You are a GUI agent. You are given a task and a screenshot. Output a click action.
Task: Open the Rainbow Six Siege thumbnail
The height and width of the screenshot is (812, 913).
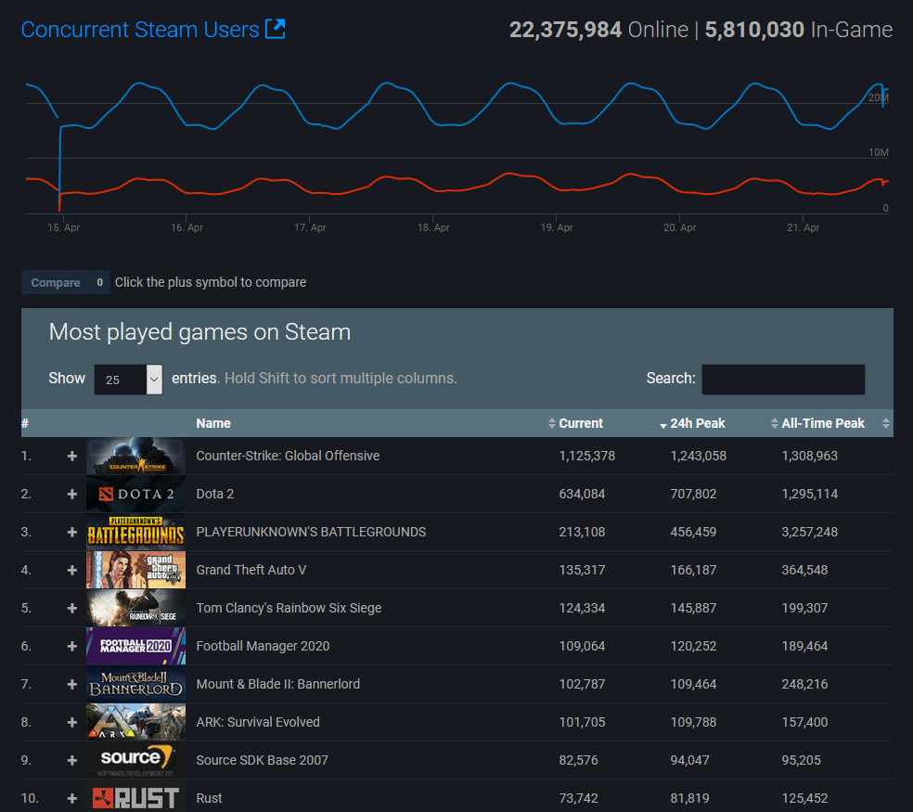(x=135, y=608)
